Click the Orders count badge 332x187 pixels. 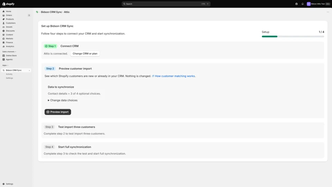point(29,15)
